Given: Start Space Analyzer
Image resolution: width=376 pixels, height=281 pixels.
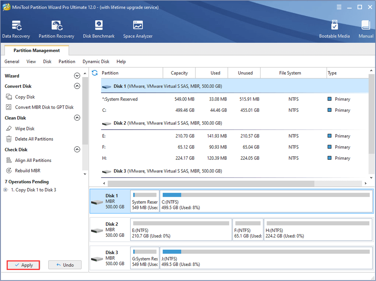Looking at the screenshot, I should 138,29.
